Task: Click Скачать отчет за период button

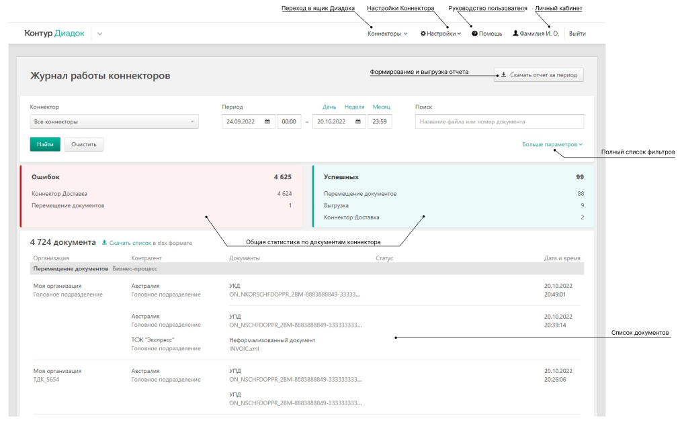Action: point(538,74)
